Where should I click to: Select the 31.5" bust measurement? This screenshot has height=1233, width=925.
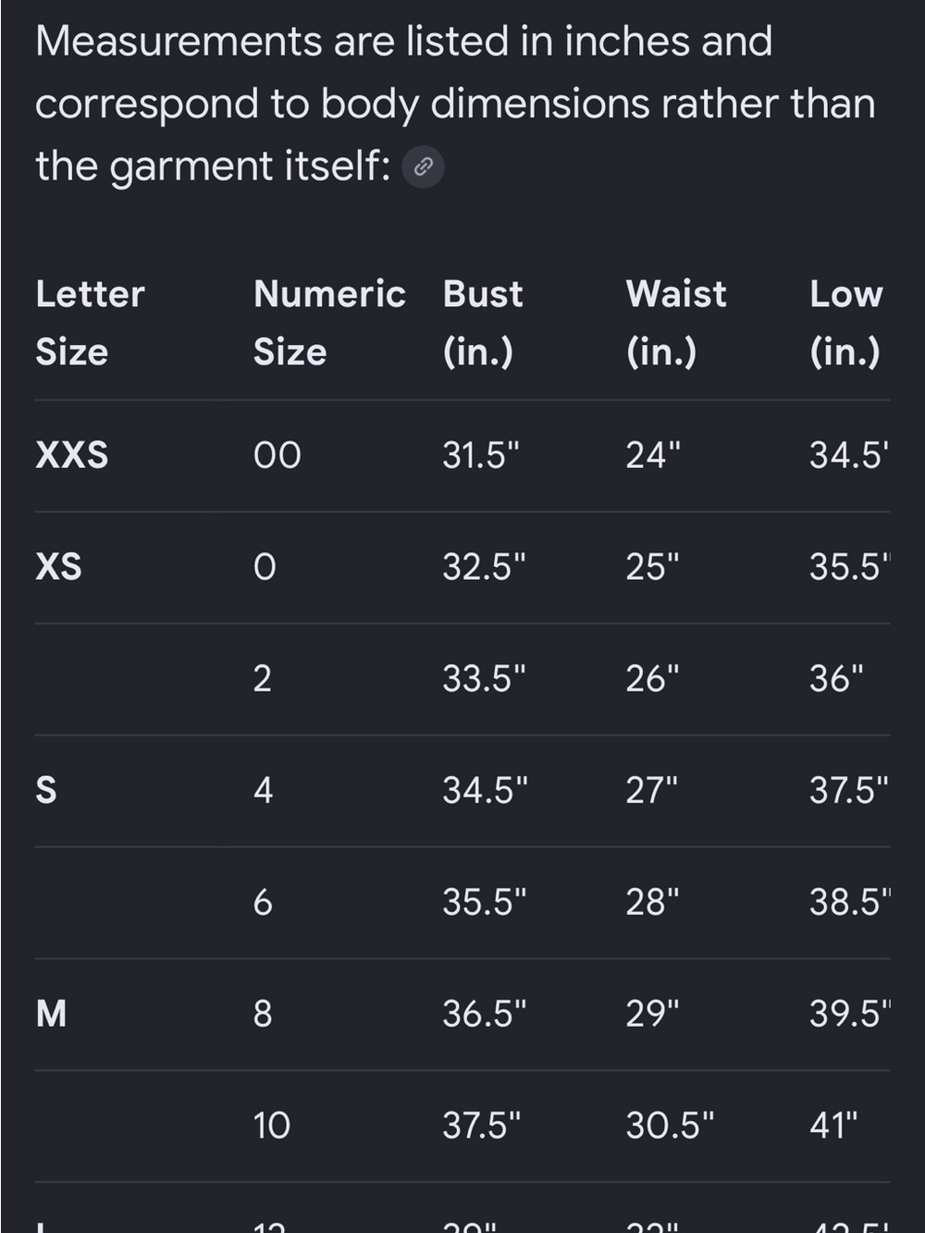[x=481, y=455]
